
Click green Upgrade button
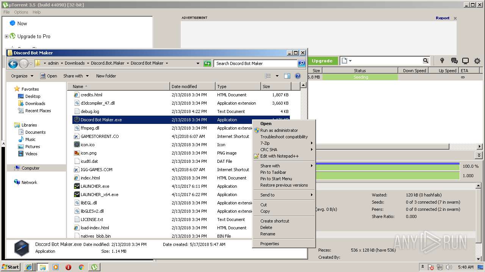(322, 61)
